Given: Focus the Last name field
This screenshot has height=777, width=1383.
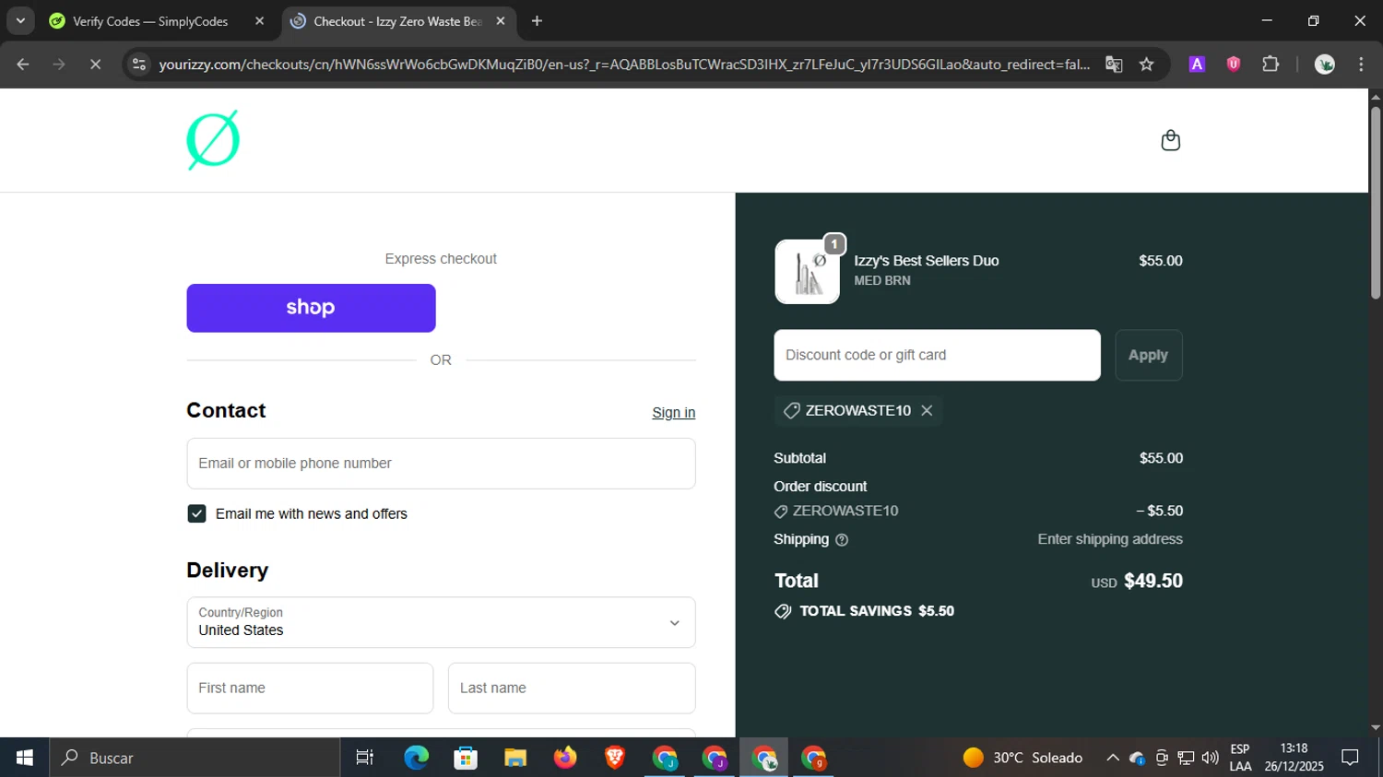Looking at the screenshot, I should tap(572, 688).
